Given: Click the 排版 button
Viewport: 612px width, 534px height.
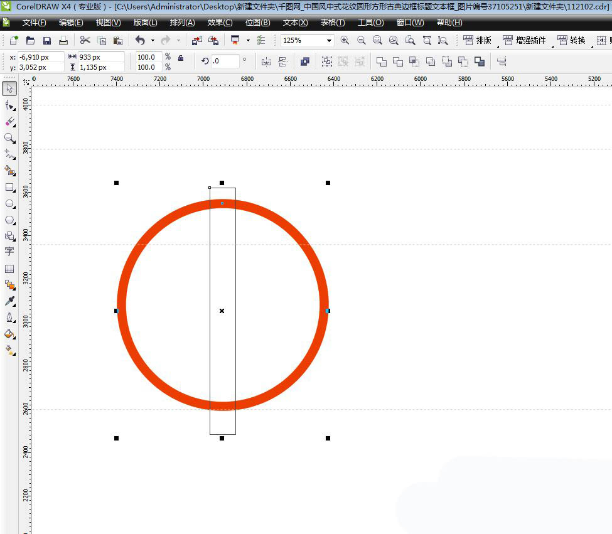Looking at the screenshot, I should (478, 41).
